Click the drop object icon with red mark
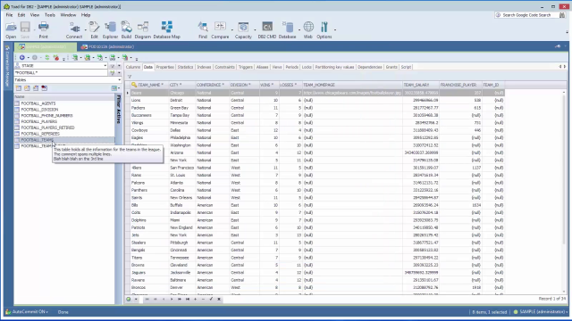 coord(44,88)
